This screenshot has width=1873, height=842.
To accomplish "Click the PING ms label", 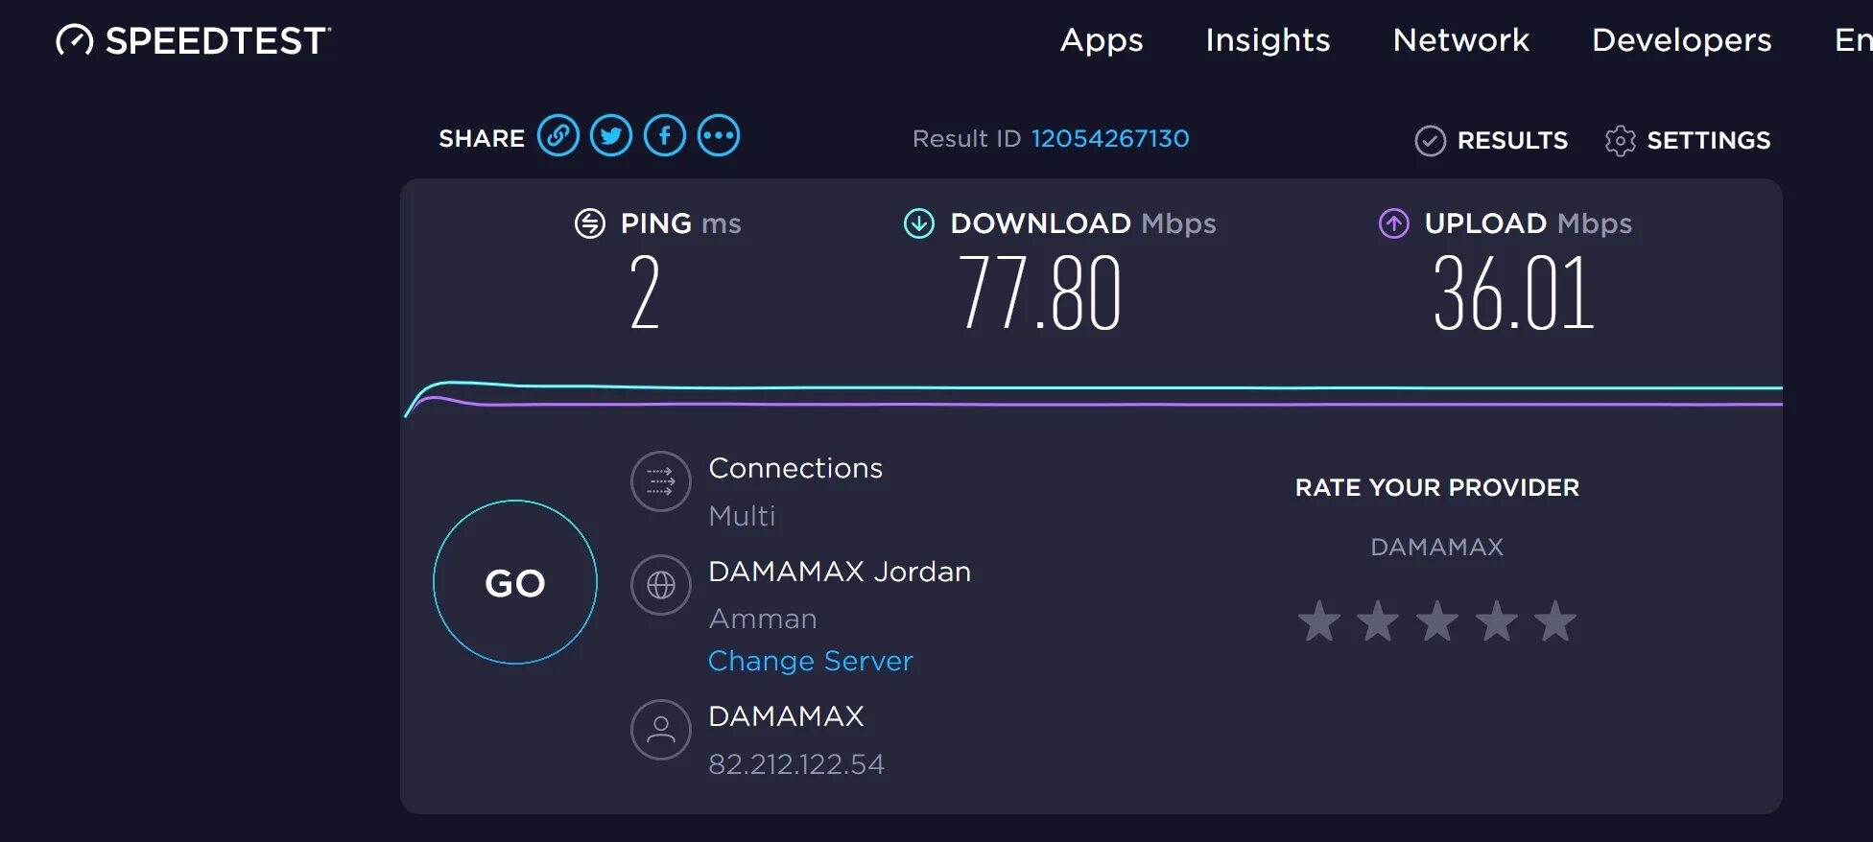I will coord(681,223).
